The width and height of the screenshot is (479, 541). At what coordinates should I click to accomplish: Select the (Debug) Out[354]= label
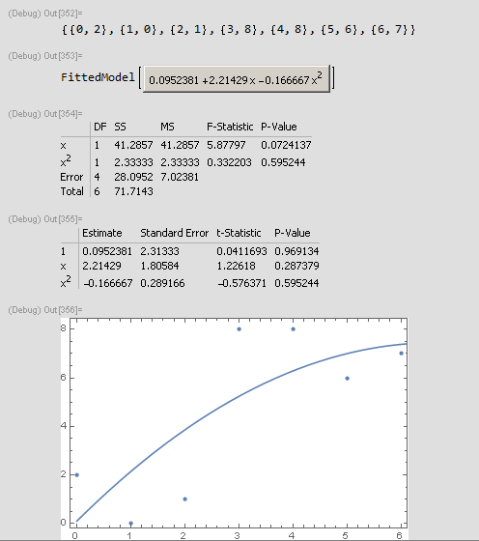pyautogui.click(x=45, y=114)
